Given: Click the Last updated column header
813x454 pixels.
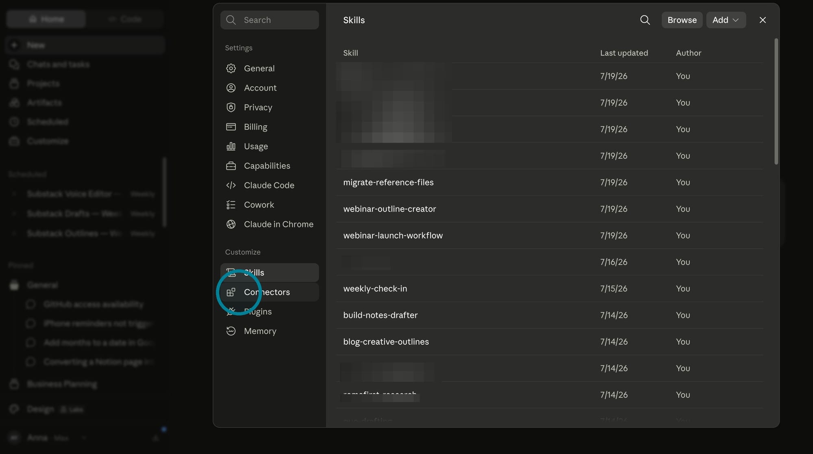Looking at the screenshot, I should (x=624, y=53).
